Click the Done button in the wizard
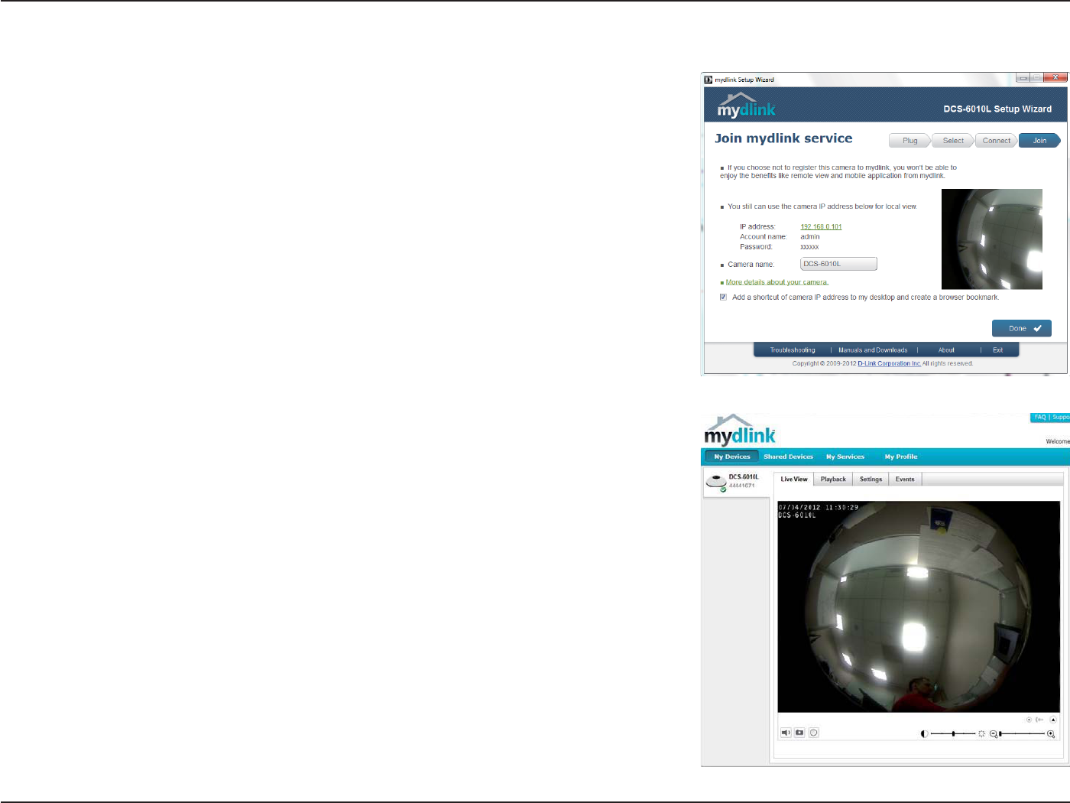This screenshot has height=803, width=1070. click(x=1022, y=328)
